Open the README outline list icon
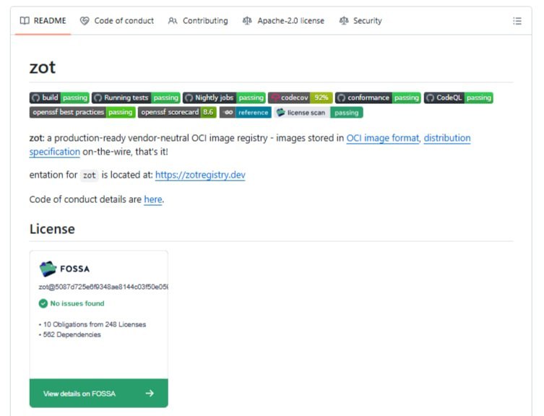Screen dimensions: 544x416 pyautogui.click(x=517, y=21)
